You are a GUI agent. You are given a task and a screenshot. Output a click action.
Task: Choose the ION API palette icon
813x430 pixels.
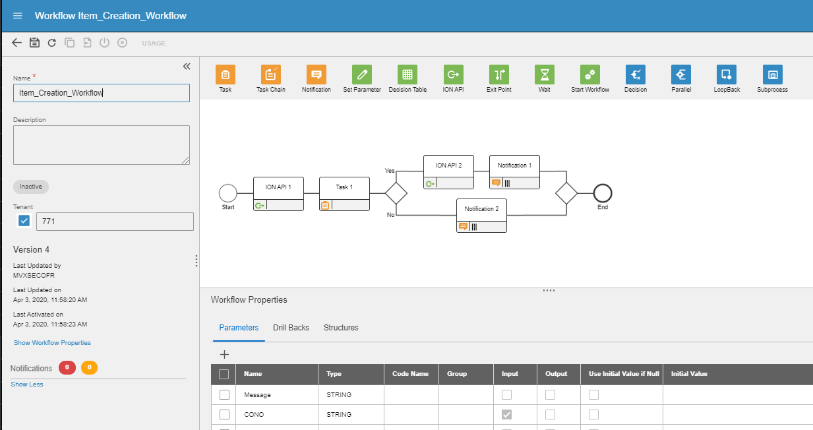pos(452,75)
